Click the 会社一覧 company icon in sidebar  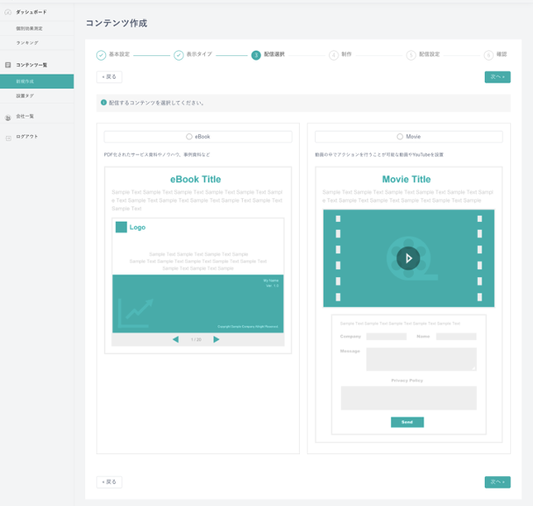pyautogui.click(x=8, y=117)
